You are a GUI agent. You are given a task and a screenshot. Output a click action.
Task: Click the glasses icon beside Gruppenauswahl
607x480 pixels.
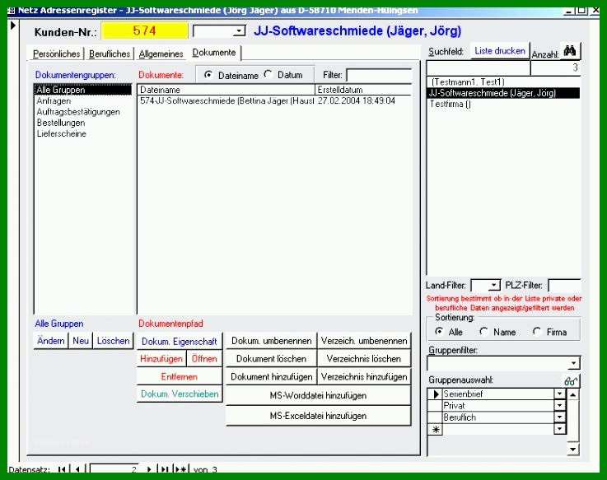point(571,381)
